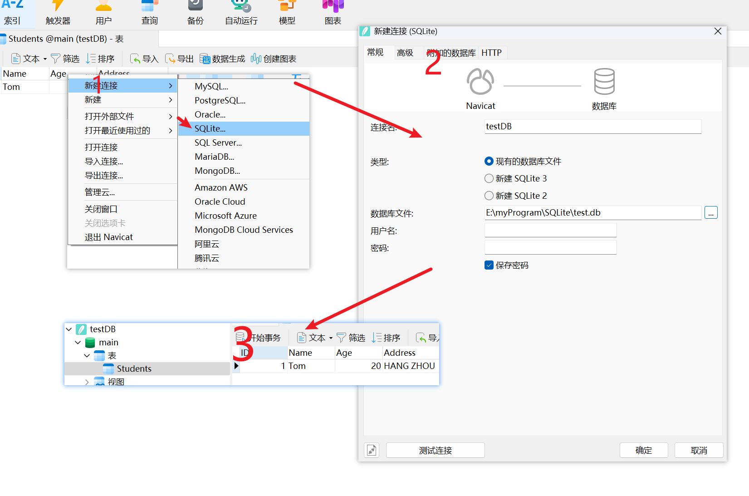749x496 pixels.
Task: Click the Export (导出) toolbar icon
Action: [170, 59]
